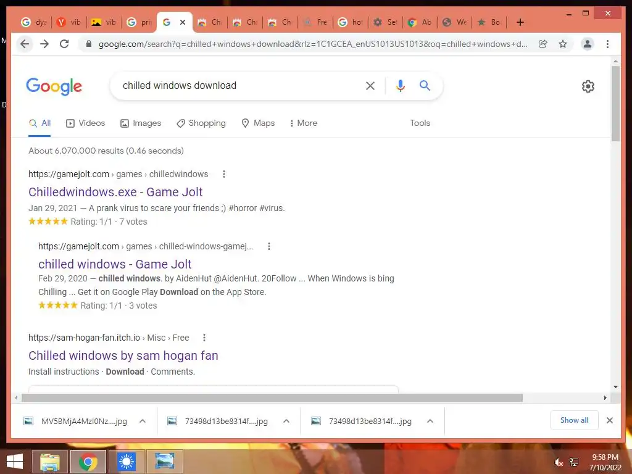This screenshot has height=474, width=632.
Task: Expand options for last 73498d13be8314f download
Action: point(430,421)
